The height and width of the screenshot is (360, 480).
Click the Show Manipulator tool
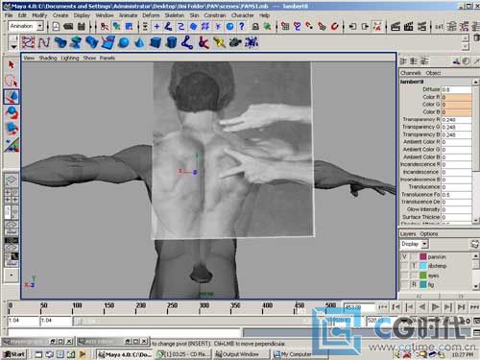[12, 144]
